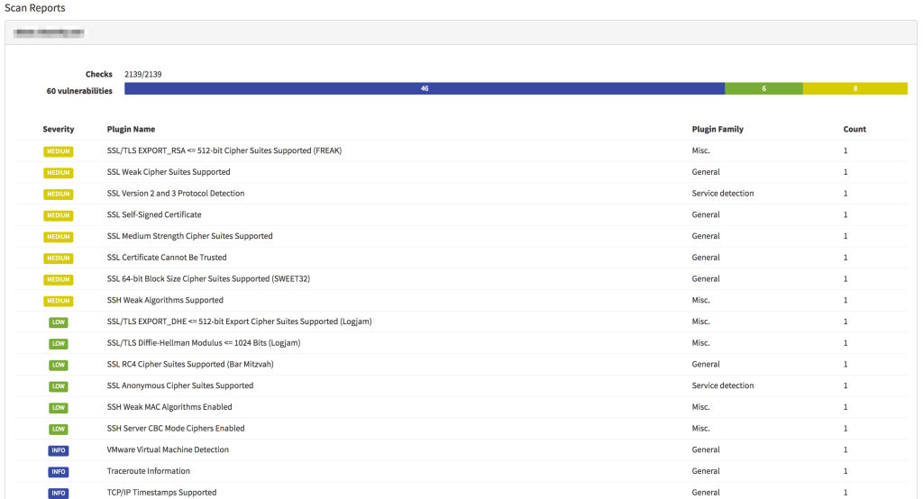Viewport: 923px width, 499px height.
Task: Click the Info badge beside Traceroute Information
Action: (59, 472)
